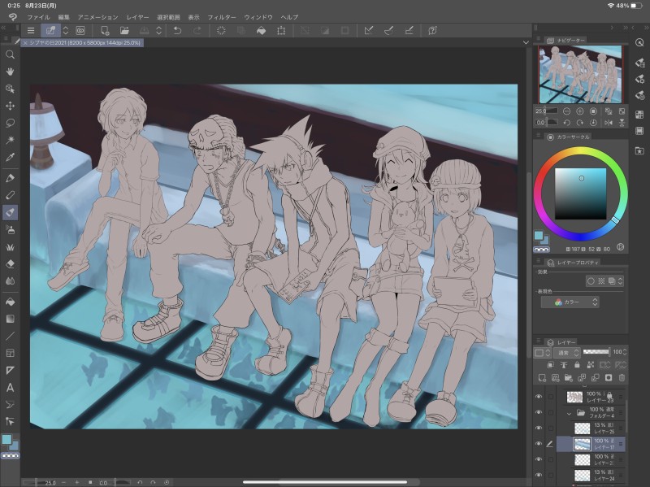650x487 pixels.
Task: Open the フィルター menu
Action: pos(222,16)
